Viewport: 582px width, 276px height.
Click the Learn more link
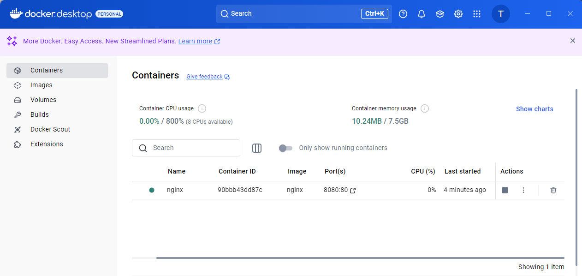click(x=199, y=41)
